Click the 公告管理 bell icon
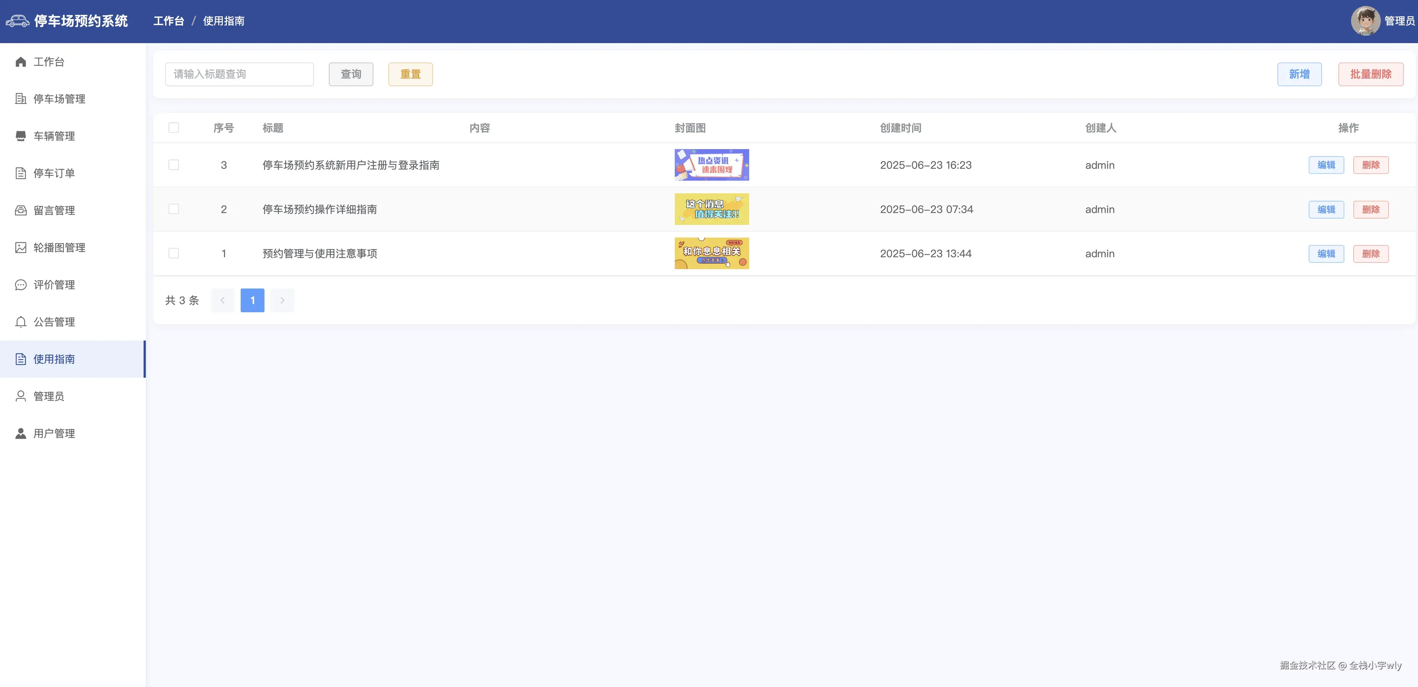The image size is (1418, 687). [x=21, y=322]
